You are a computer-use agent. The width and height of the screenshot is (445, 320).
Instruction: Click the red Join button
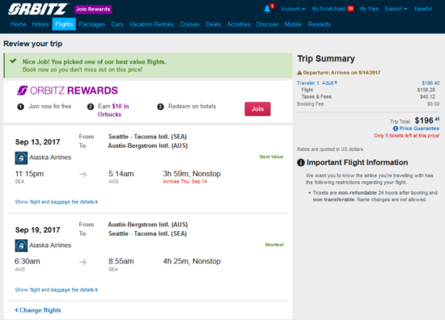click(257, 109)
